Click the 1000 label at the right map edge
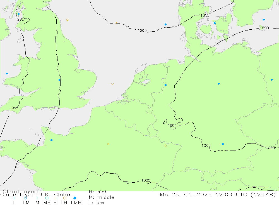This screenshot has width=279, height=205. point(270,148)
